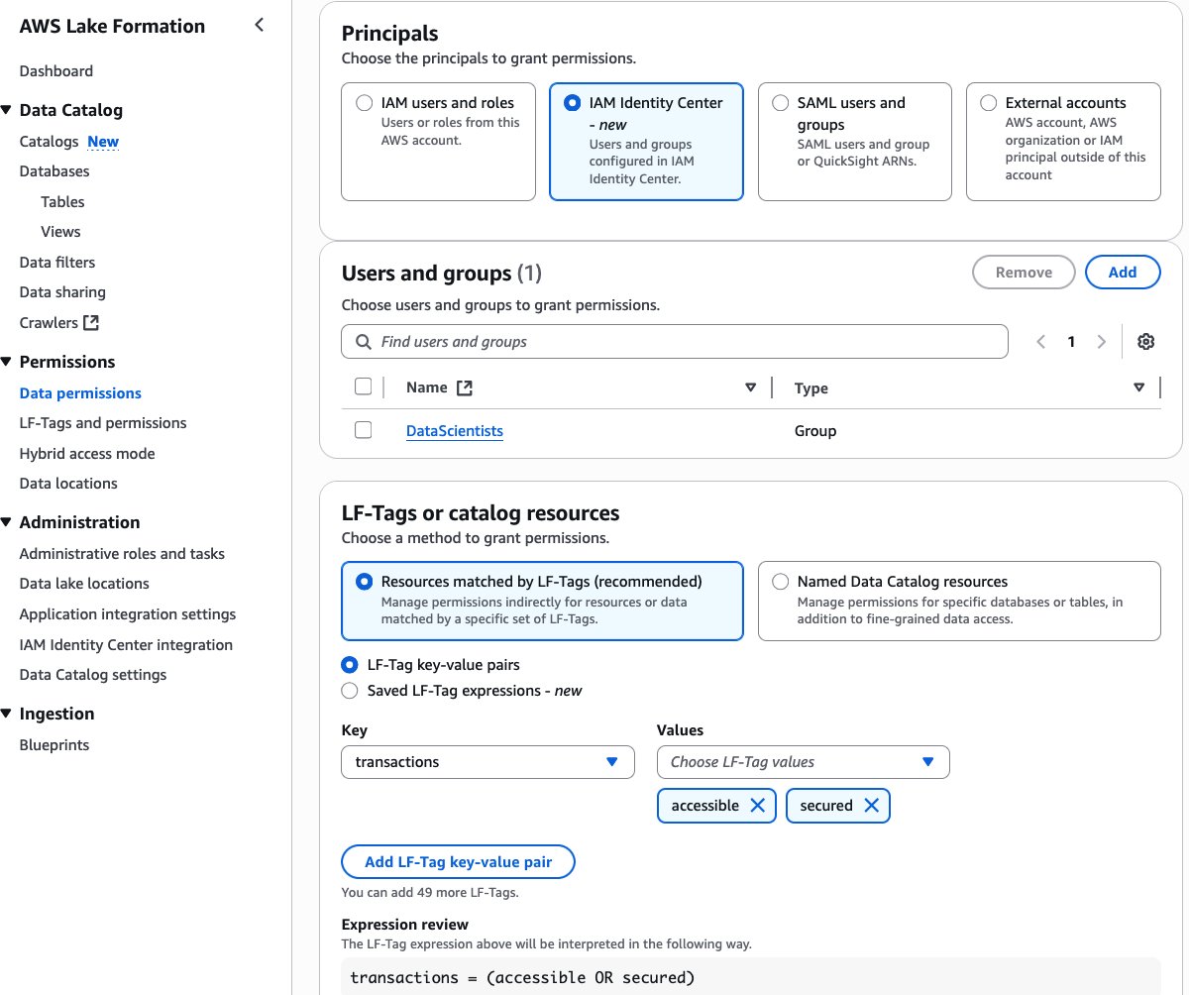Select the IAM users and roles option

click(x=364, y=103)
